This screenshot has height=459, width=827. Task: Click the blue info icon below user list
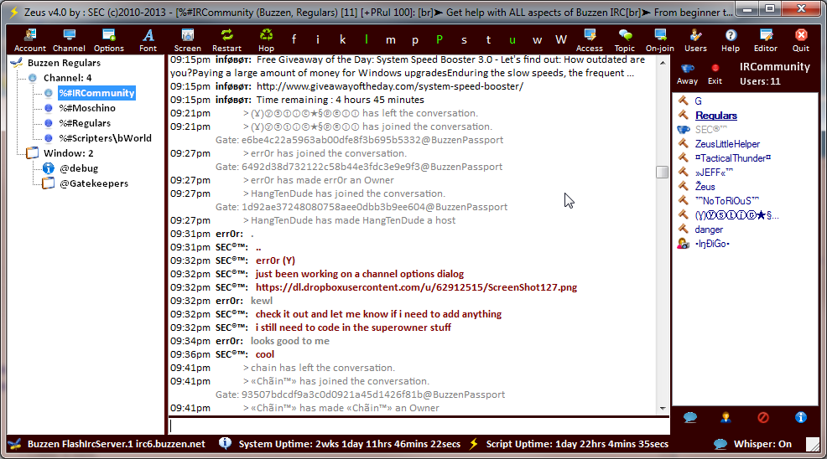(x=800, y=417)
